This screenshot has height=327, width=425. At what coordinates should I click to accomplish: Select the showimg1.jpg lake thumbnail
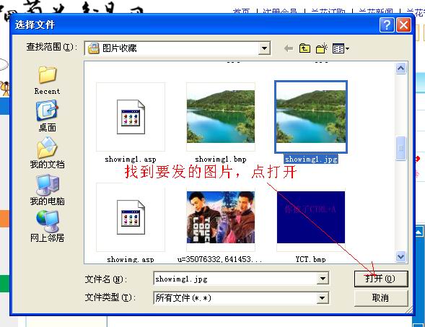[311, 117]
